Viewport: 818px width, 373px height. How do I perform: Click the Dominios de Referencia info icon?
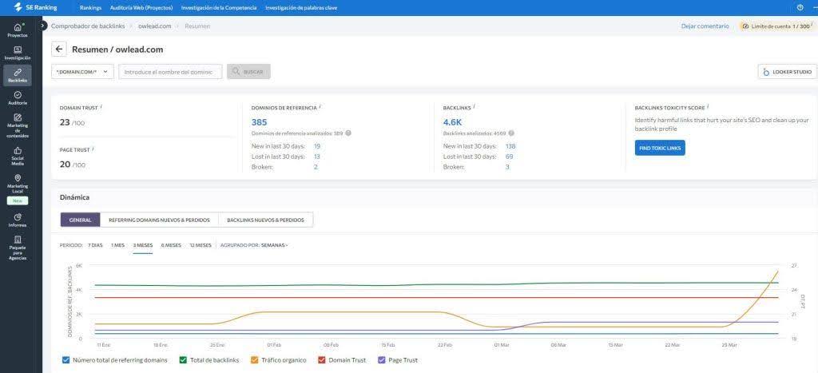[x=320, y=106]
